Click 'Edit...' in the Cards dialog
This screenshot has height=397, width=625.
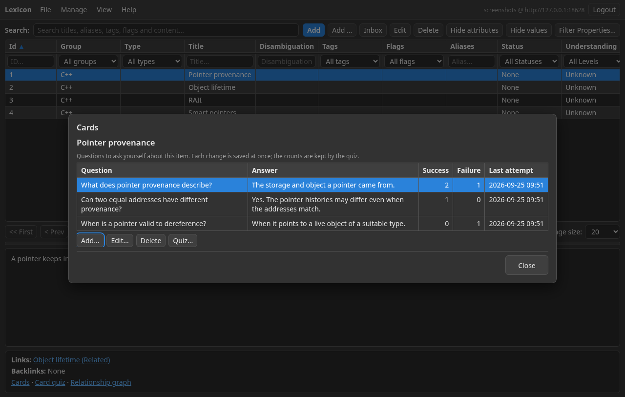point(120,241)
